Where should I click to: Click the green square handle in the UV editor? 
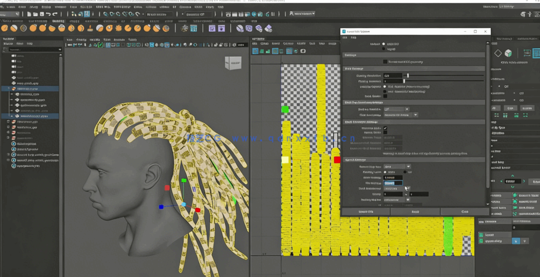[x=285, y=110]
